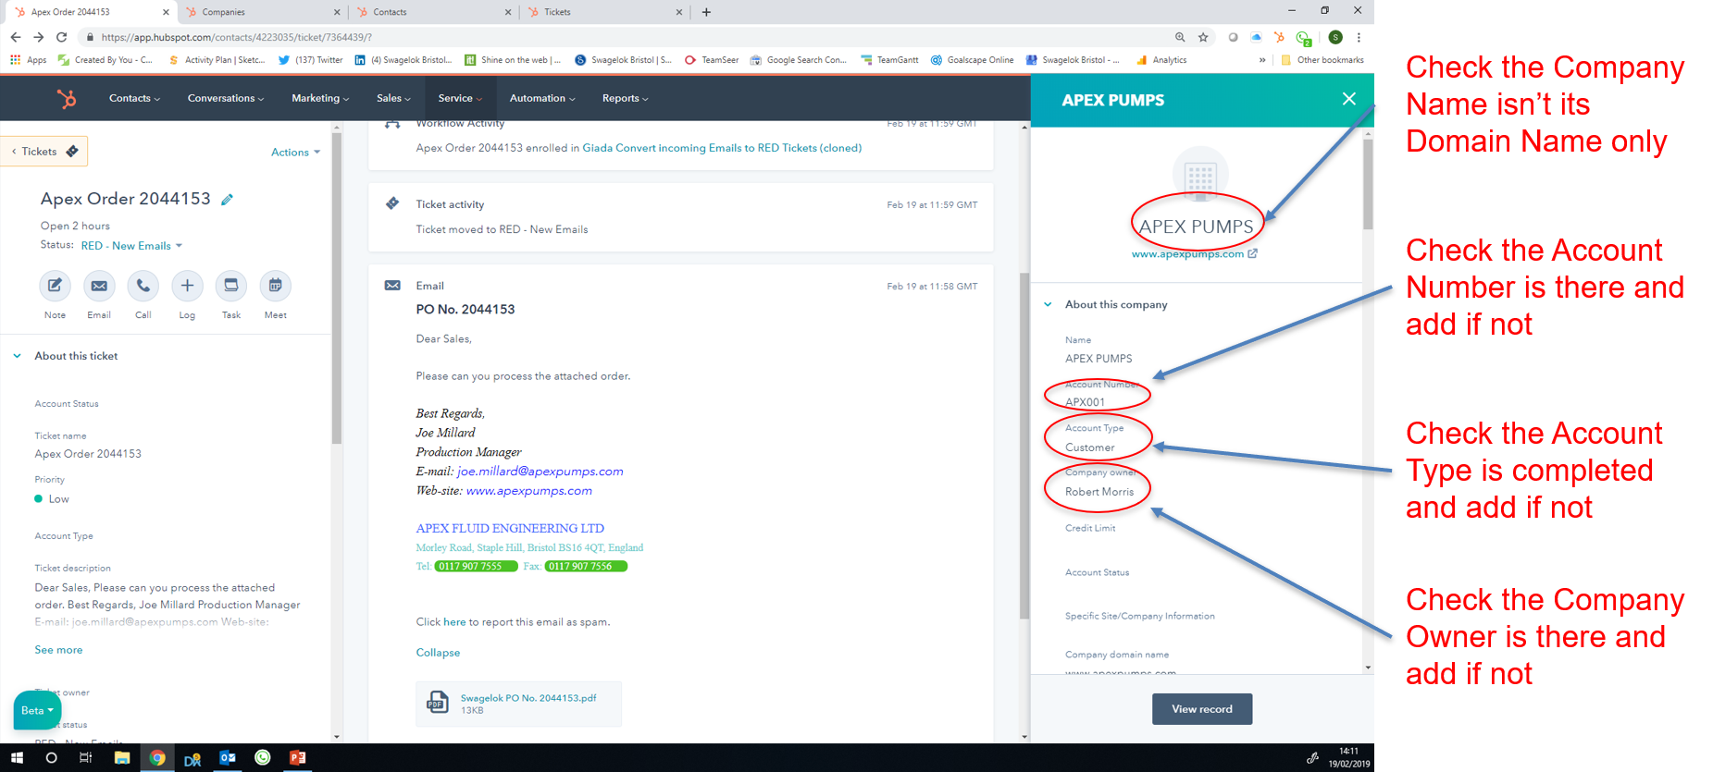The height and width of the screenshot is (772, 1713).
Task: Open a new browser tab
Action: click(x=706, y=12)
